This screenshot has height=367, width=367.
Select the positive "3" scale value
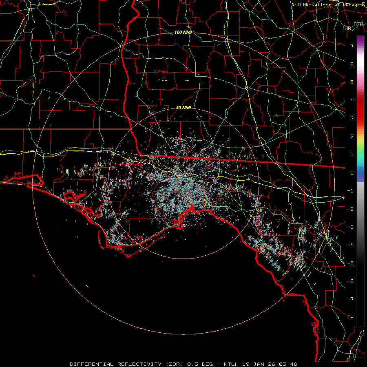click(x=352, y=118)
